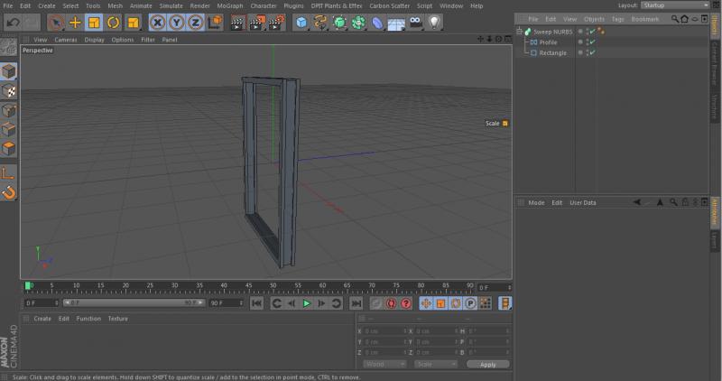This screenshot has height=381, width=722.
Task: Add a light object
Action: tap(434, 22)
